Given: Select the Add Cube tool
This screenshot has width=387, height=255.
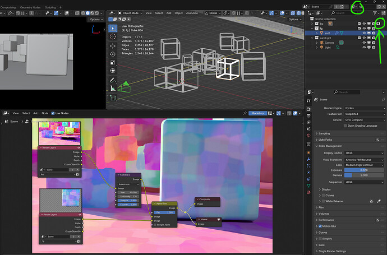Looking at the screenshot, I should [113, 98].
